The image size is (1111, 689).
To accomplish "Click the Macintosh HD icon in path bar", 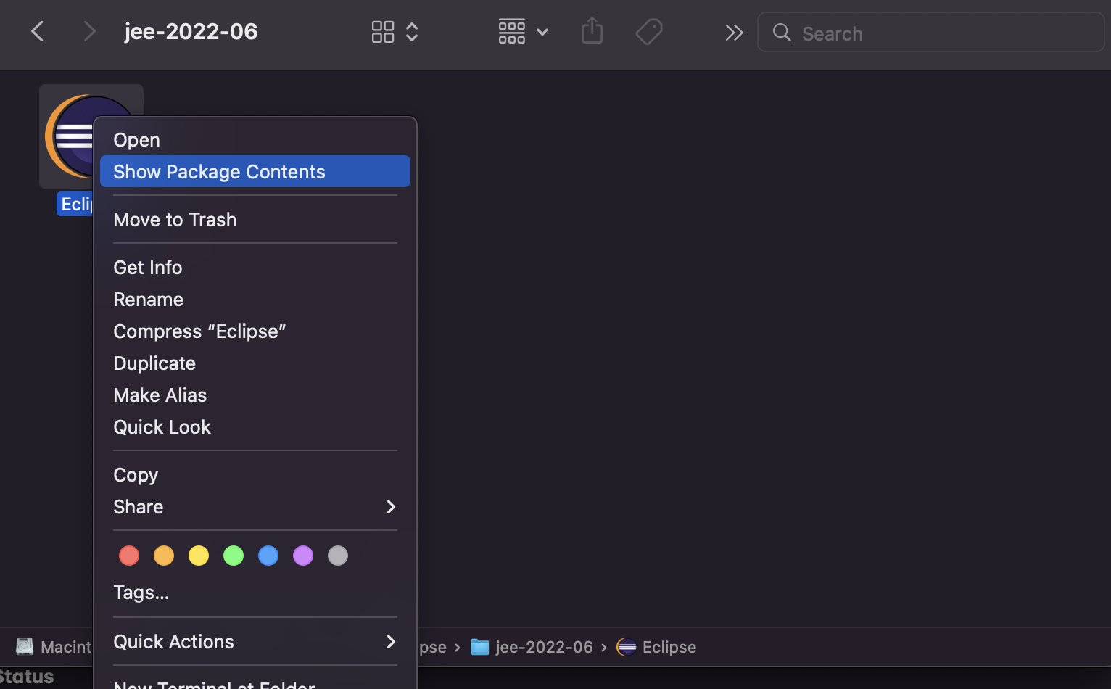I will [25, 646].
